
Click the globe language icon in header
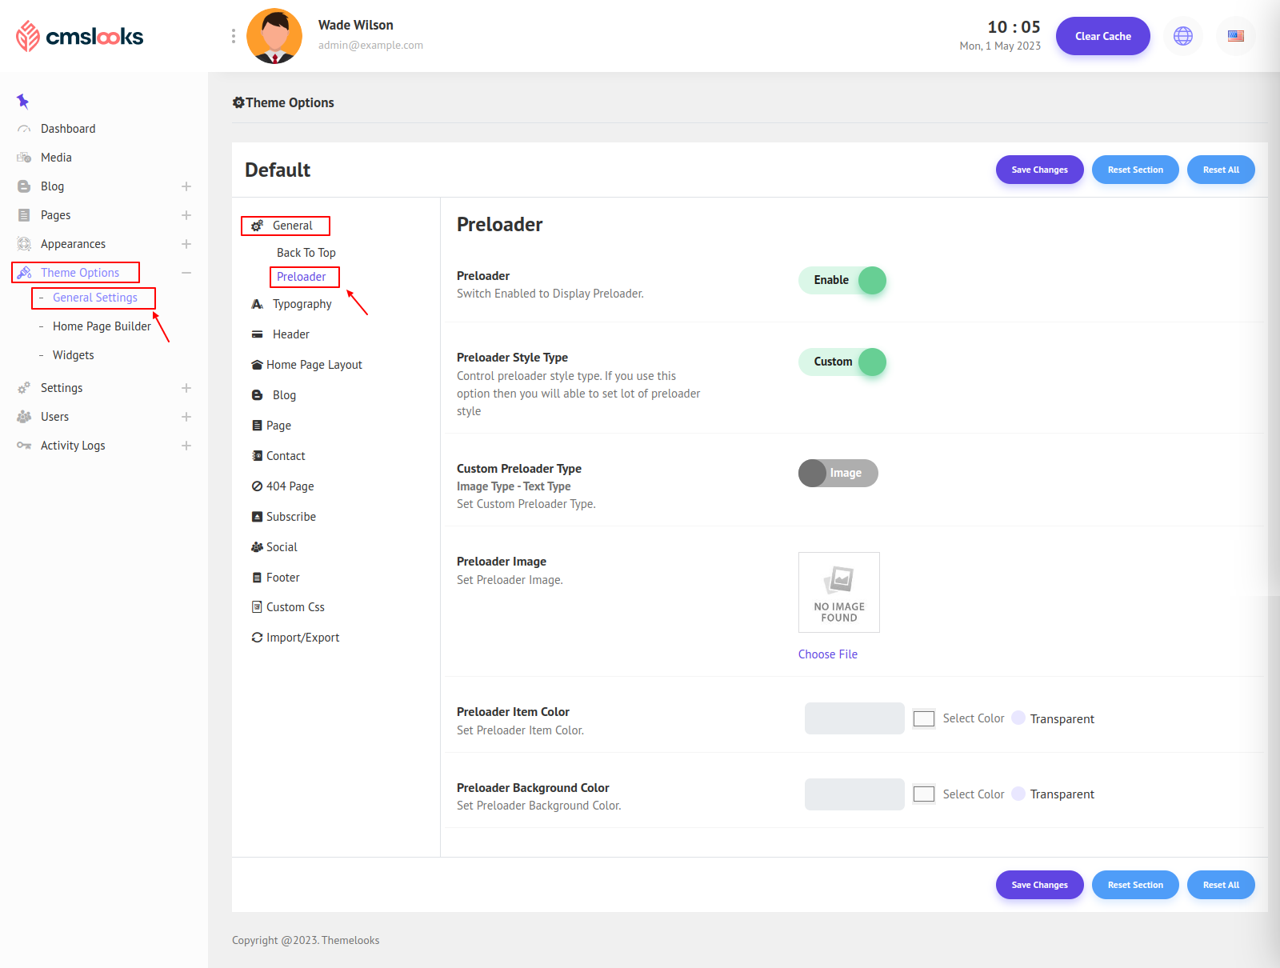[x=1182, y=36]
